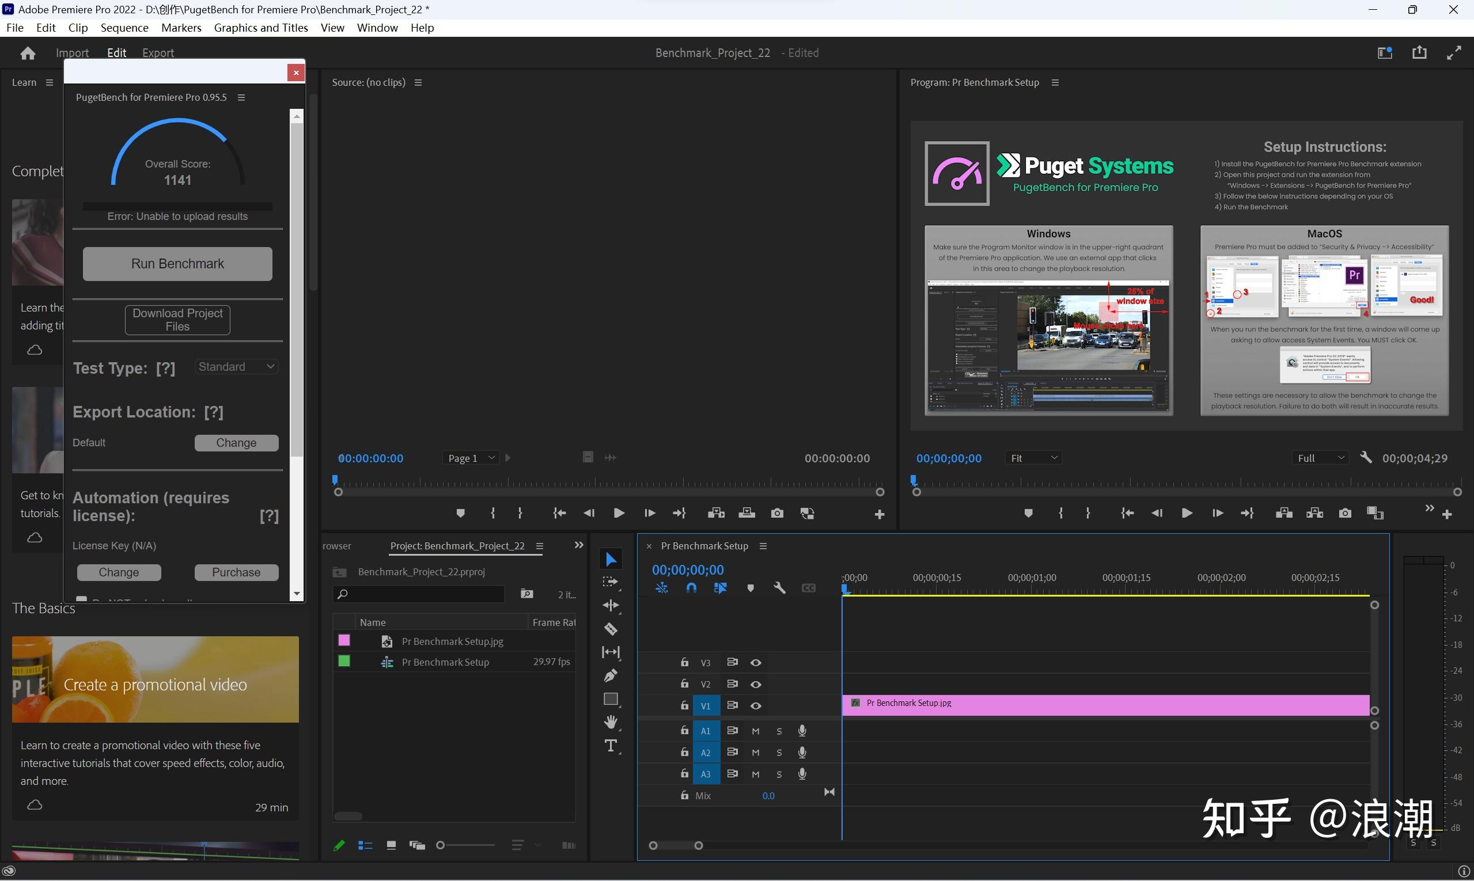Screen dimensions: 1474x881
Task: Select the Type tool
Action: tap(611, 746)
